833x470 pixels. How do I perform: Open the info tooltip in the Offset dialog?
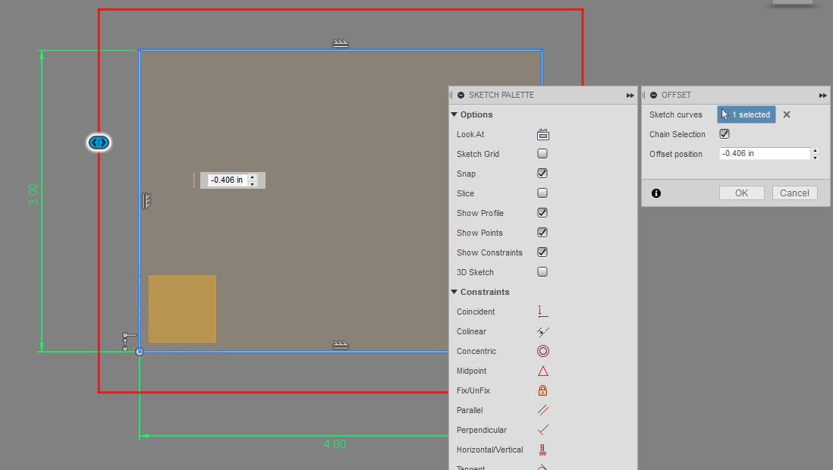click(x=655, y=193)
